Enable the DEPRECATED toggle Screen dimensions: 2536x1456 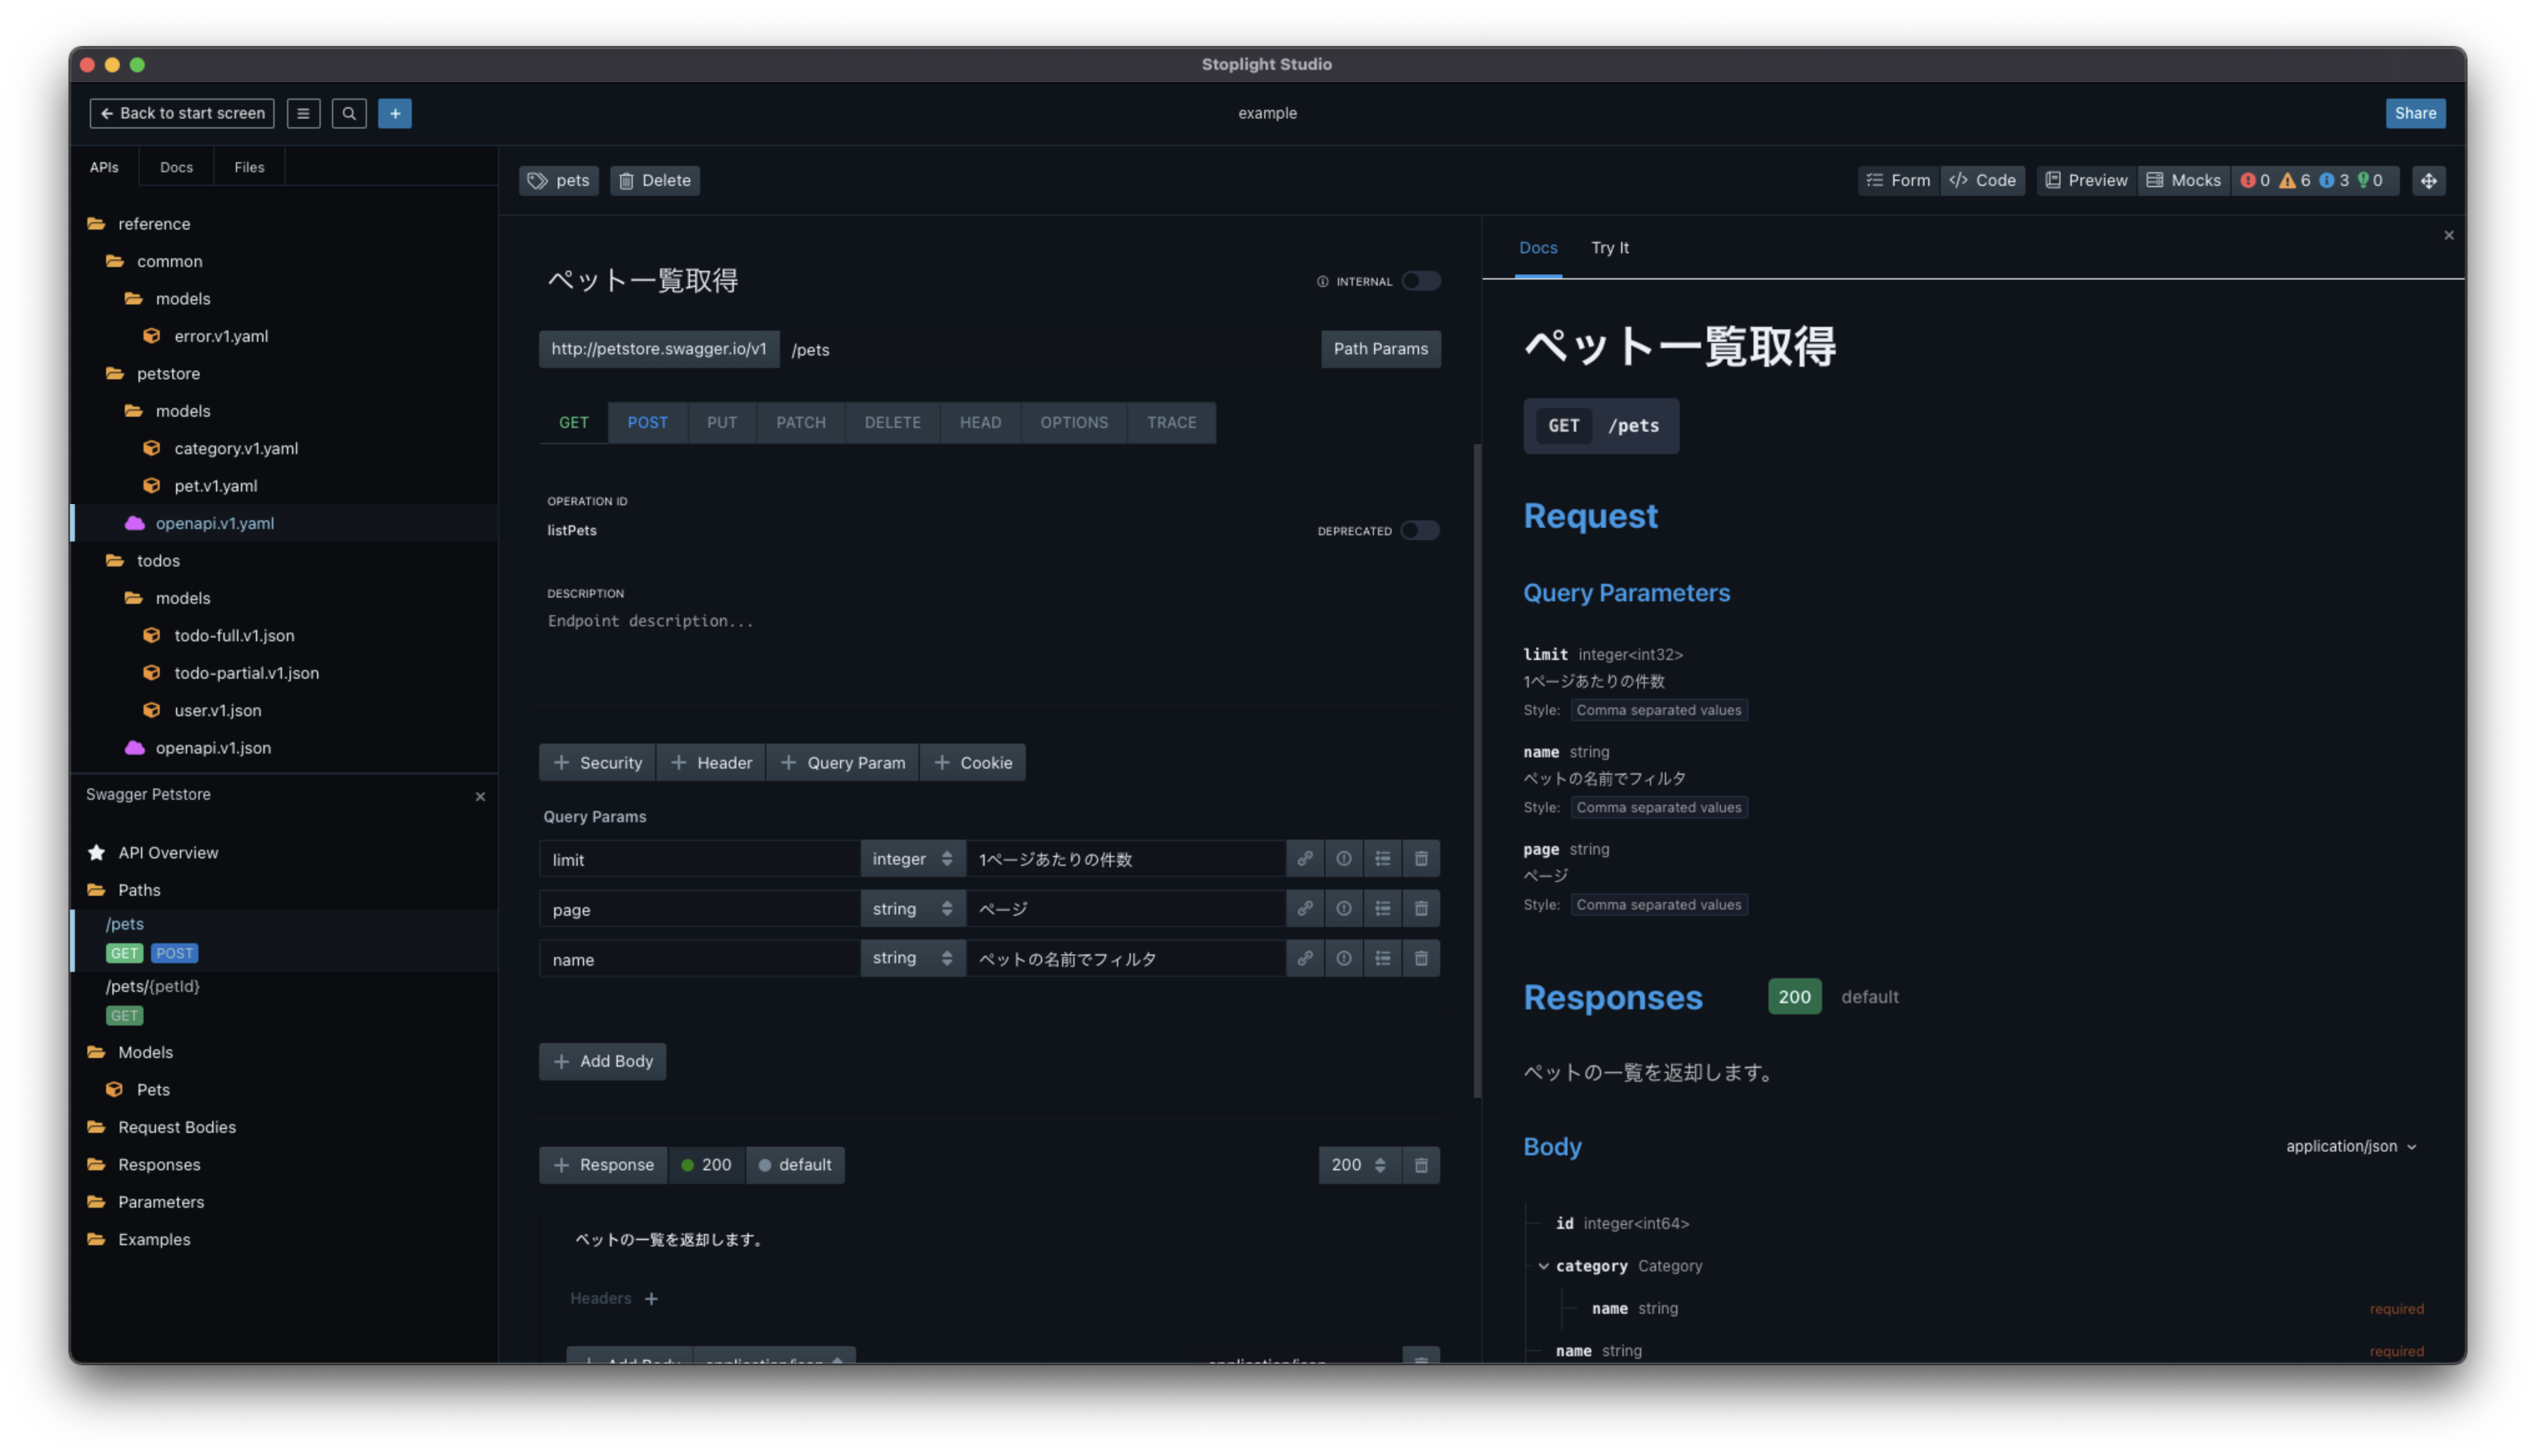tap(1419, 530)
